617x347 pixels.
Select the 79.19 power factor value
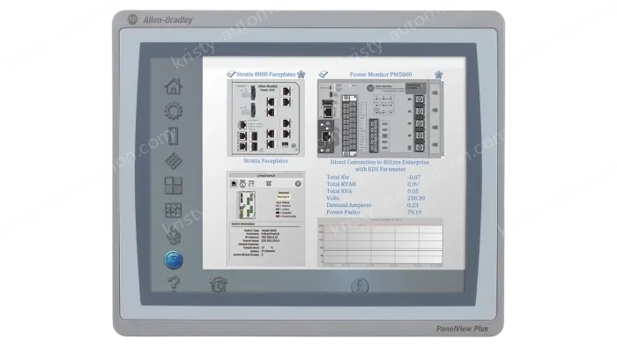click(414, 212)
